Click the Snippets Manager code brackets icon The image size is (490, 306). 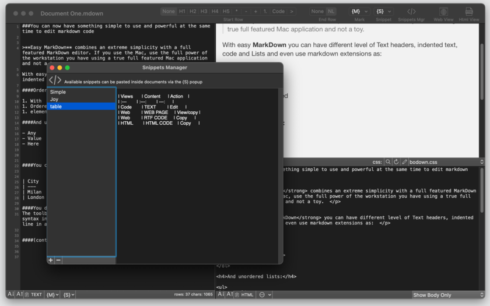coord(55,80)
